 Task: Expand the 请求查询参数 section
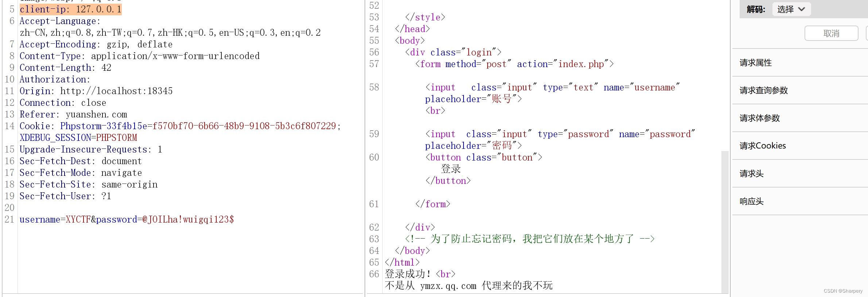pyautogui.click(x=800, y=90)
